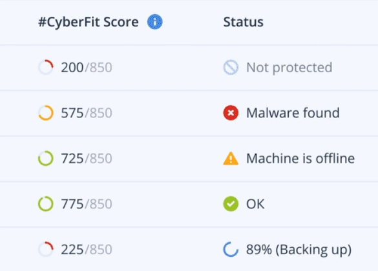Click the OK status label
The width and height of the screenshot is (378, 271).
tap(255, 204)
